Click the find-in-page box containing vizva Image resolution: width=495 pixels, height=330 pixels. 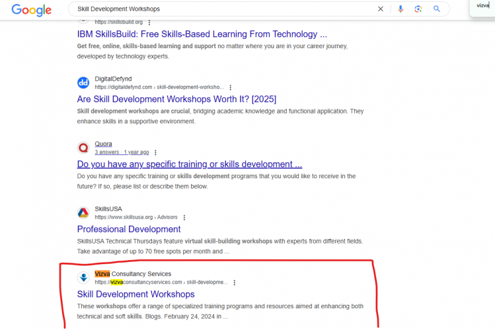(482, 6)
